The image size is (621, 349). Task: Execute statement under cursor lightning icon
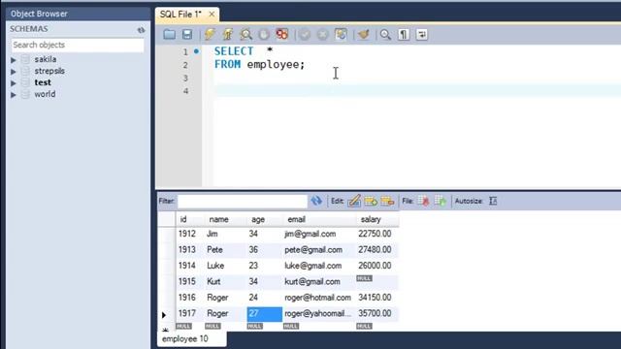click(228, 35)
